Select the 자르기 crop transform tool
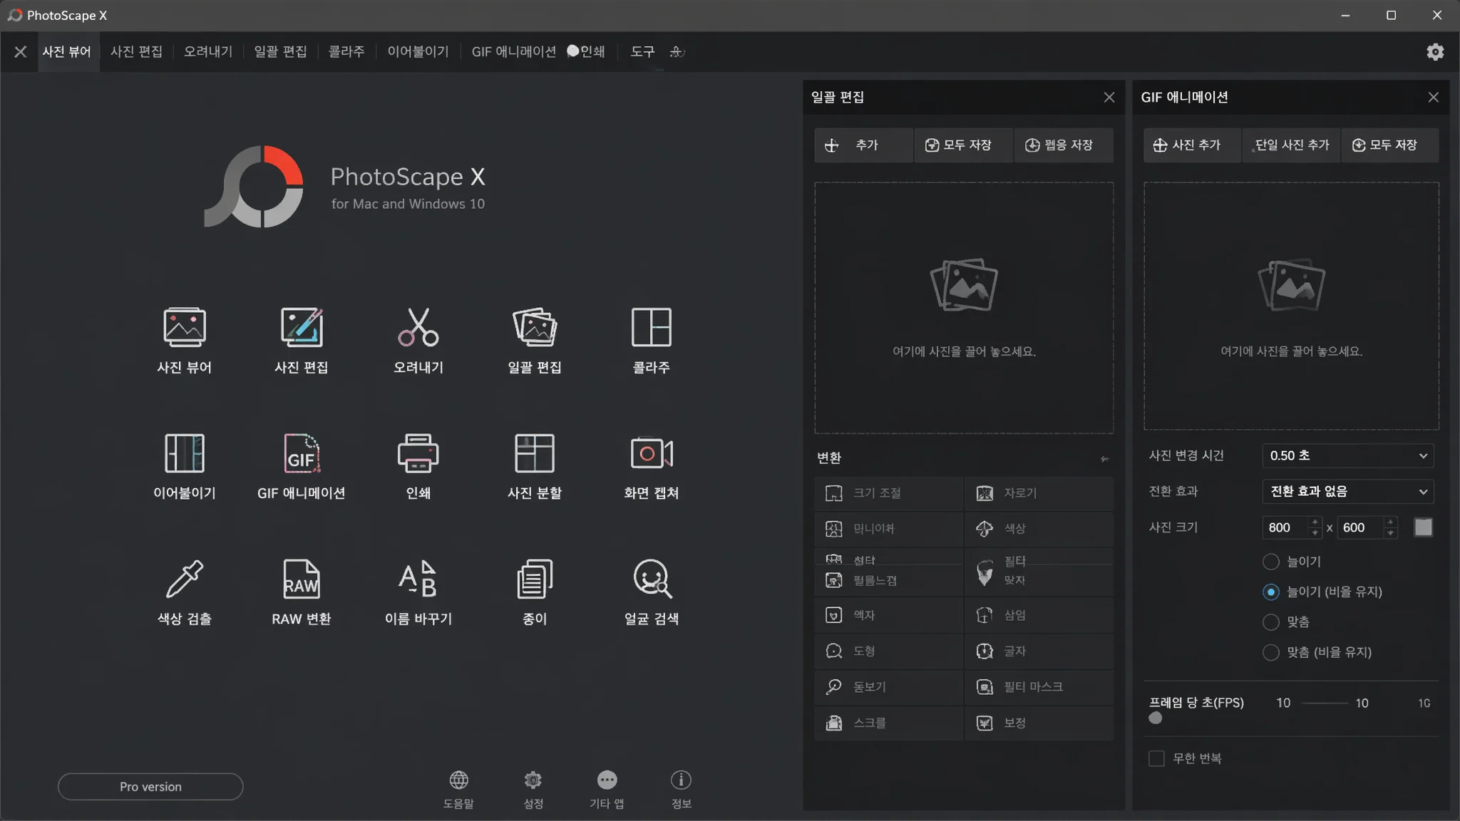 point(1039,493)
